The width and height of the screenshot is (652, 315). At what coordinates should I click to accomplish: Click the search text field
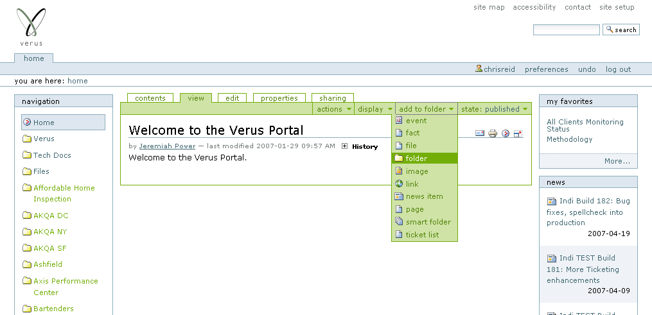pos(566,30)
